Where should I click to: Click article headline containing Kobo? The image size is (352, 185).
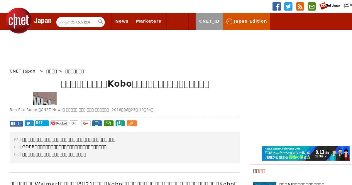click(x=135, y=84)
